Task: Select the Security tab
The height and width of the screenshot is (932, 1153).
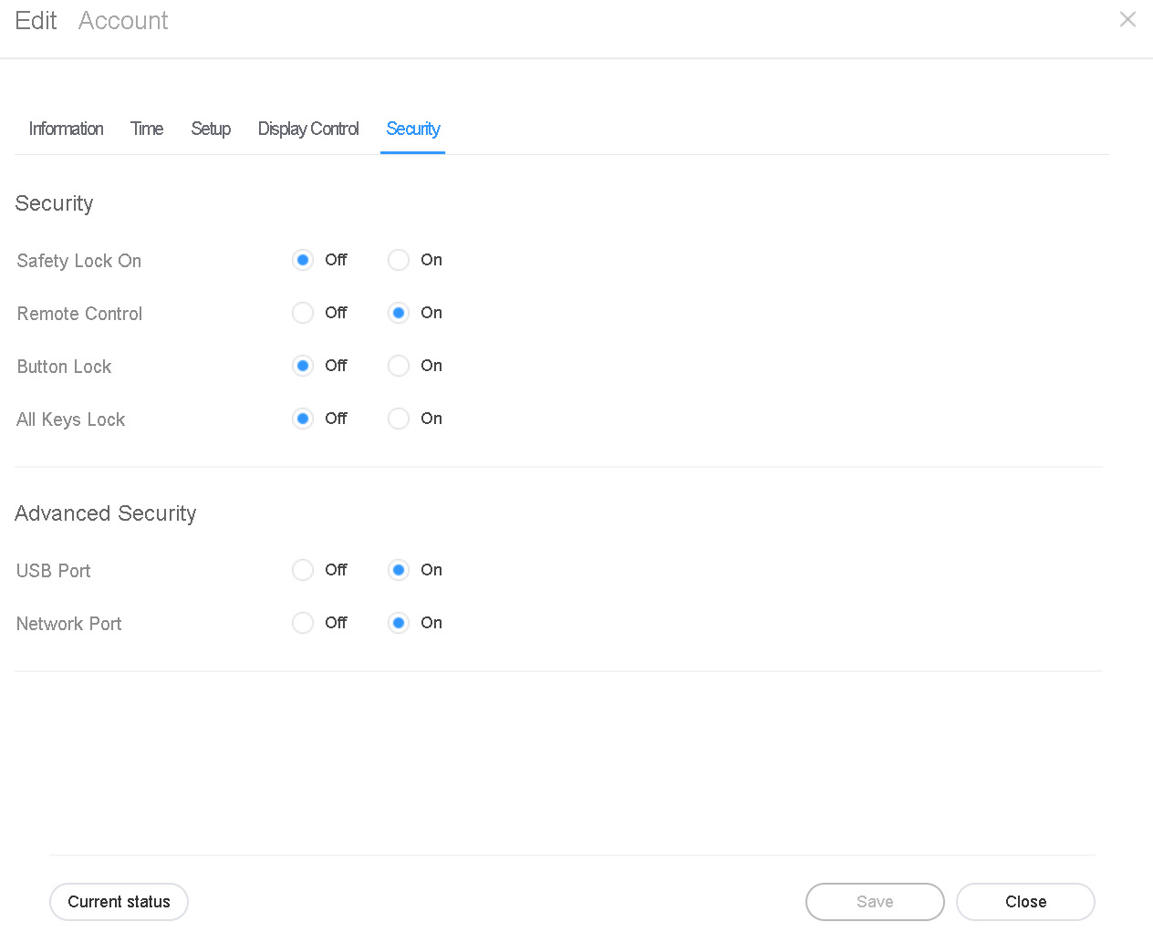Action: click(x=412, y=129)
